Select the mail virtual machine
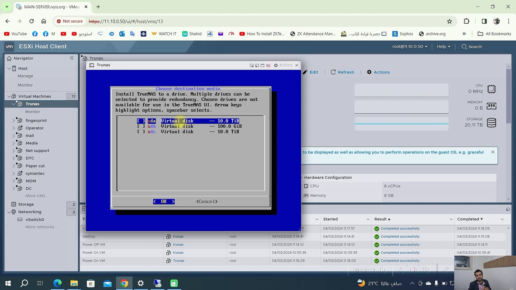This screenshot has width=516, height=290. pyautogui.click(x=30, y=136)
